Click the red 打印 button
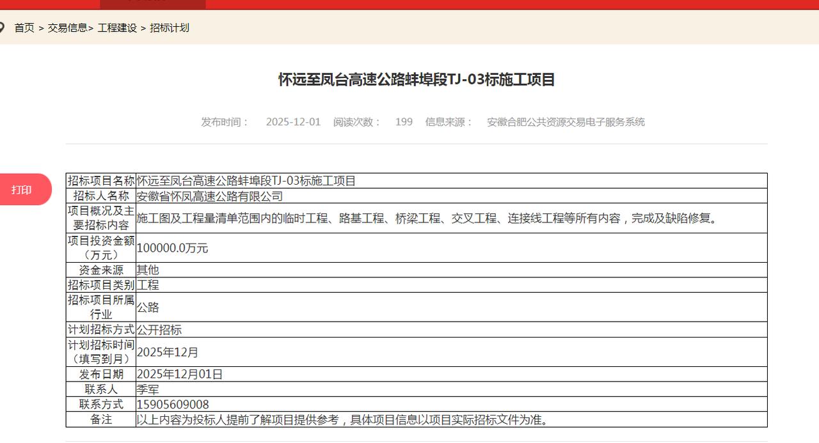 coord(24,190)
